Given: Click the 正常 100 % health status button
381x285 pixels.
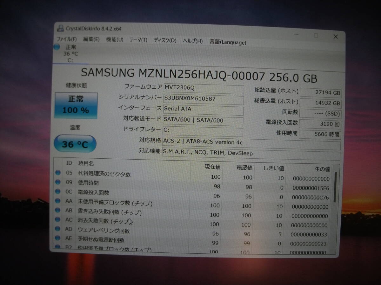Looking at the screenshot, I should click(76, 105).
